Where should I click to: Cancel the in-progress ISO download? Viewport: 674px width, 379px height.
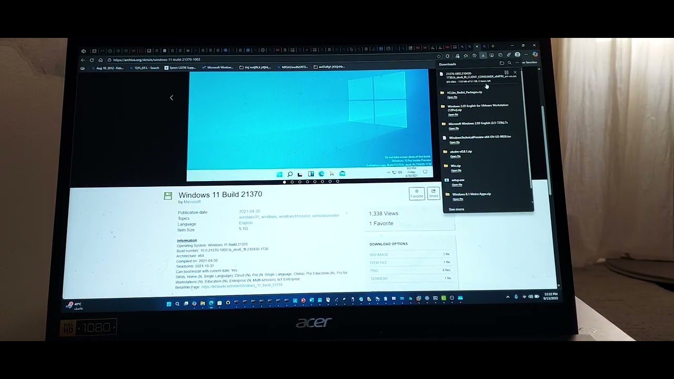point(515,72)
